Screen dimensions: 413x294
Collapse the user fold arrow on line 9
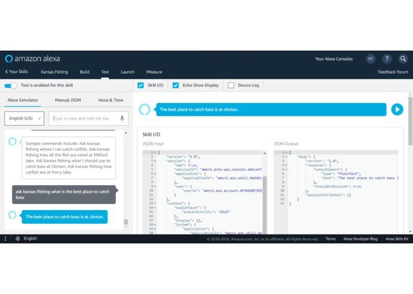point(155,186)
